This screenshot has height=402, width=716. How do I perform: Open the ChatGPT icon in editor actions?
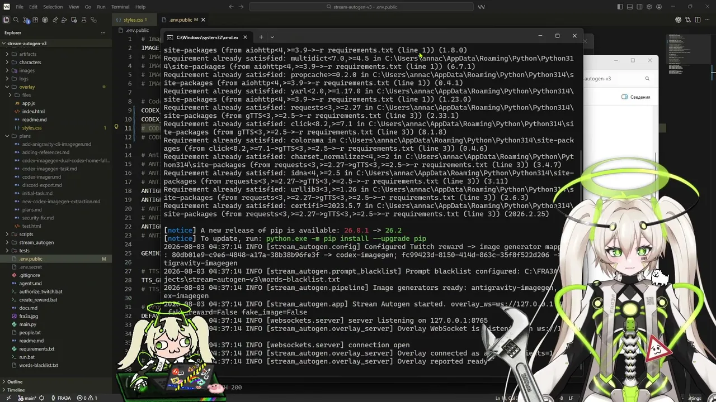(x=679, y=20)
